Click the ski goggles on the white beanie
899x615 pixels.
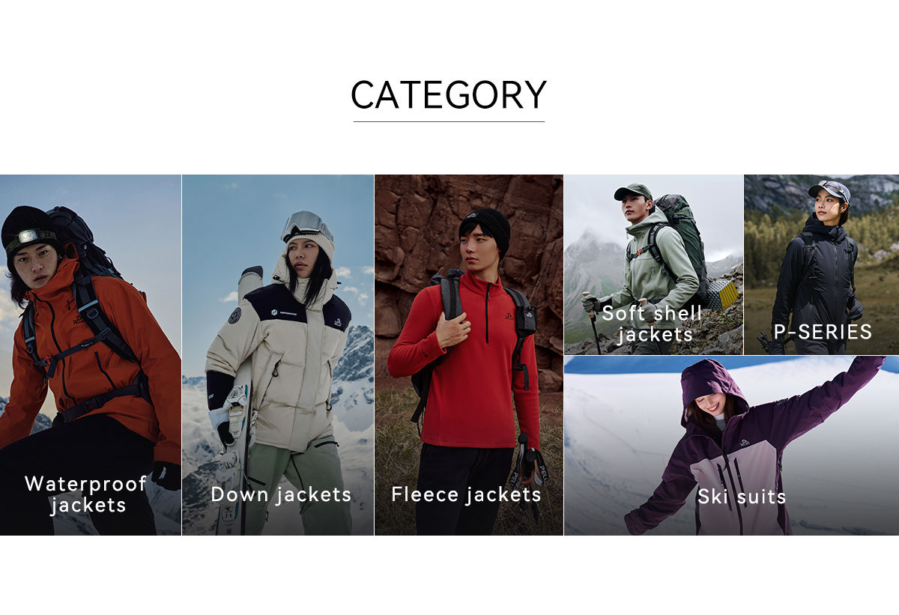pyautogui.click(x=306, y=225)
